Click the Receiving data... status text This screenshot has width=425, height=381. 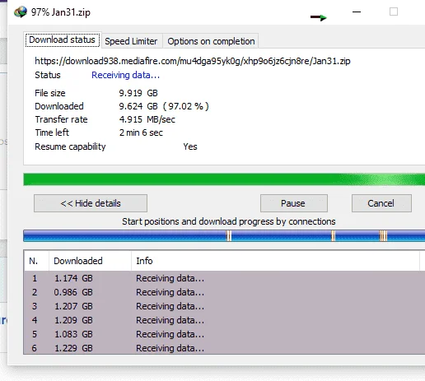(x=125, y=75)
